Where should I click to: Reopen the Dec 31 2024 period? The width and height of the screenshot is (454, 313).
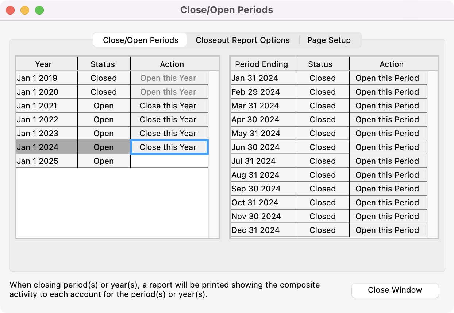(387, 230)
